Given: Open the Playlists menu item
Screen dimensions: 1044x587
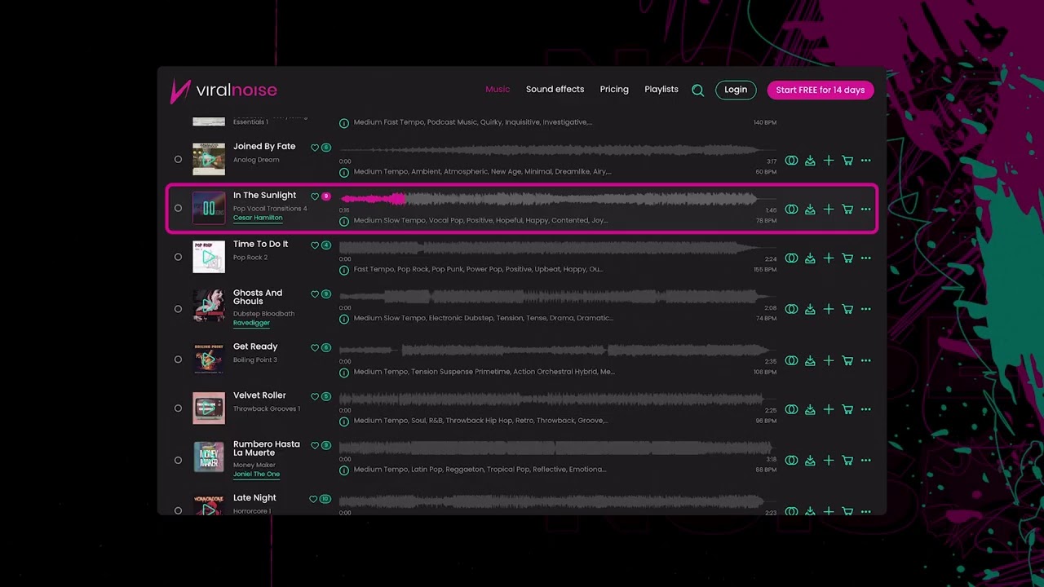Looking at the screenshot, I should (661, 90).
